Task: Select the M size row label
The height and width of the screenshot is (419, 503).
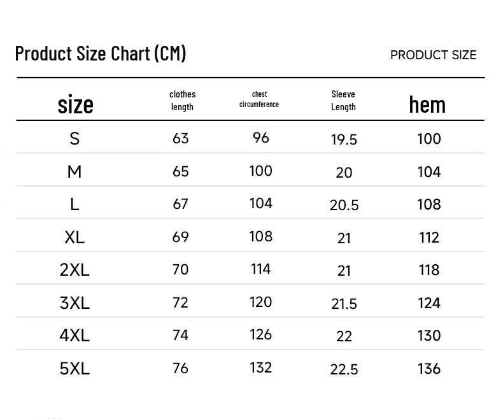Action: [74, 172]
